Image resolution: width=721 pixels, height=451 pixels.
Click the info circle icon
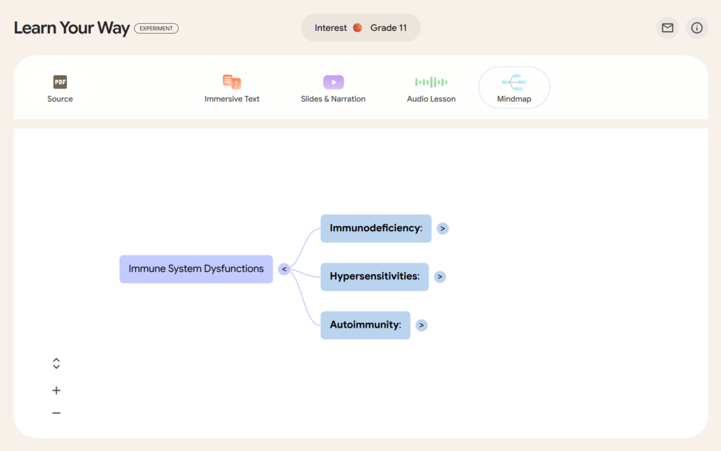click(x=696, y=28)
